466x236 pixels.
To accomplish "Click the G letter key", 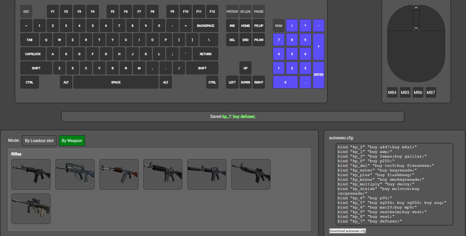I will click(x=106, y=54).
